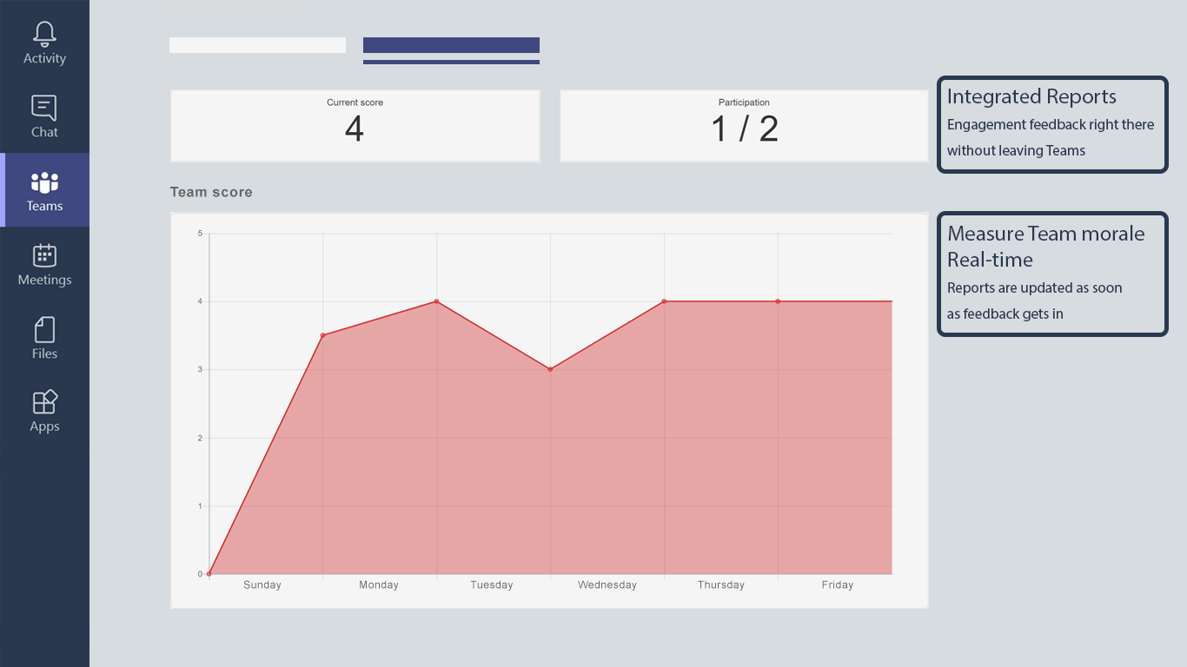Click the y-axis label "1" on the chart
Screen dimensions: 1187x667
tap(200, 506)
